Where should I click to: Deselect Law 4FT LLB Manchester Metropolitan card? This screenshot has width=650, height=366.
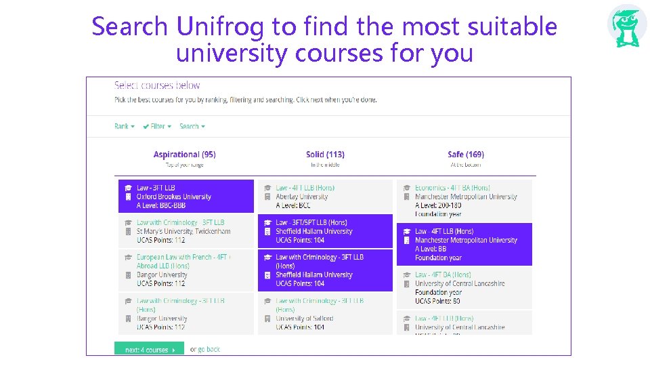tap(464, 245)
